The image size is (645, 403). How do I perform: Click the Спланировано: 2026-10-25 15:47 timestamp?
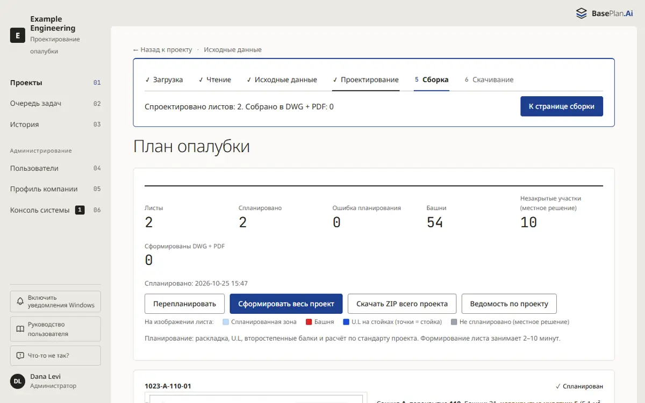pyautogui.click(x=196, y=283)
